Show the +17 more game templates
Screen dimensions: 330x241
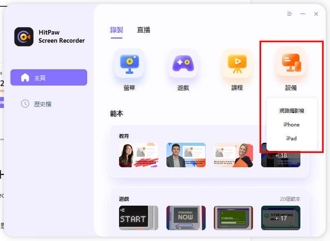281,218
